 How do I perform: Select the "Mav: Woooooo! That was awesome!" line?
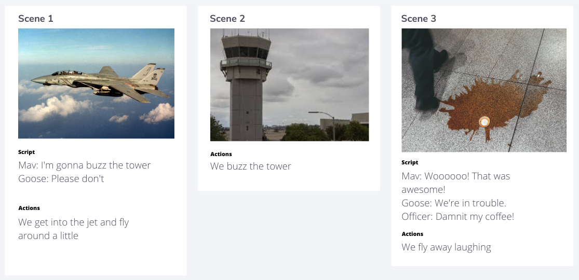click(x=455, y=183)
